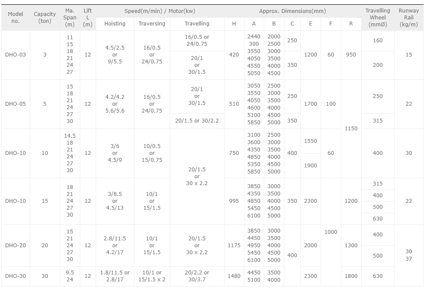Click the "Runway Rail (kg/m)" header
Viewport: 425px width, 293px height.
[x=409, y=17]
